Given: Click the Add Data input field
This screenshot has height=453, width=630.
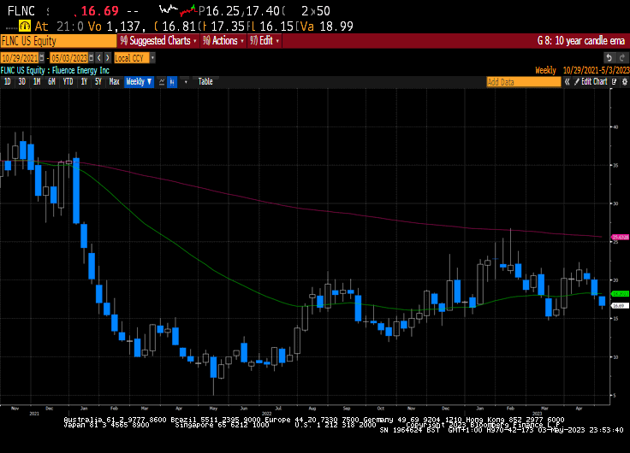Looking at the screenshot, I should coord(524,82).
